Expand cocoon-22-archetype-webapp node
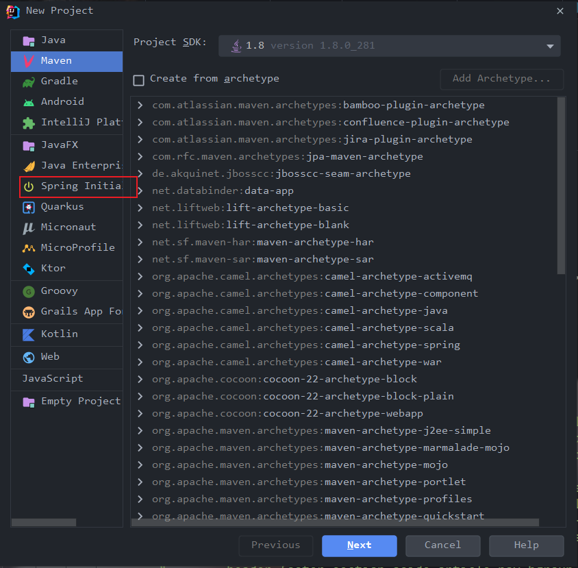Image resolution: width=578 pixels, height=568 pixels. pos(140,414)
